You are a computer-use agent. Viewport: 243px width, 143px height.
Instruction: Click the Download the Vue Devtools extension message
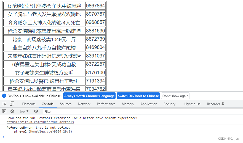(x=72, y=118)
